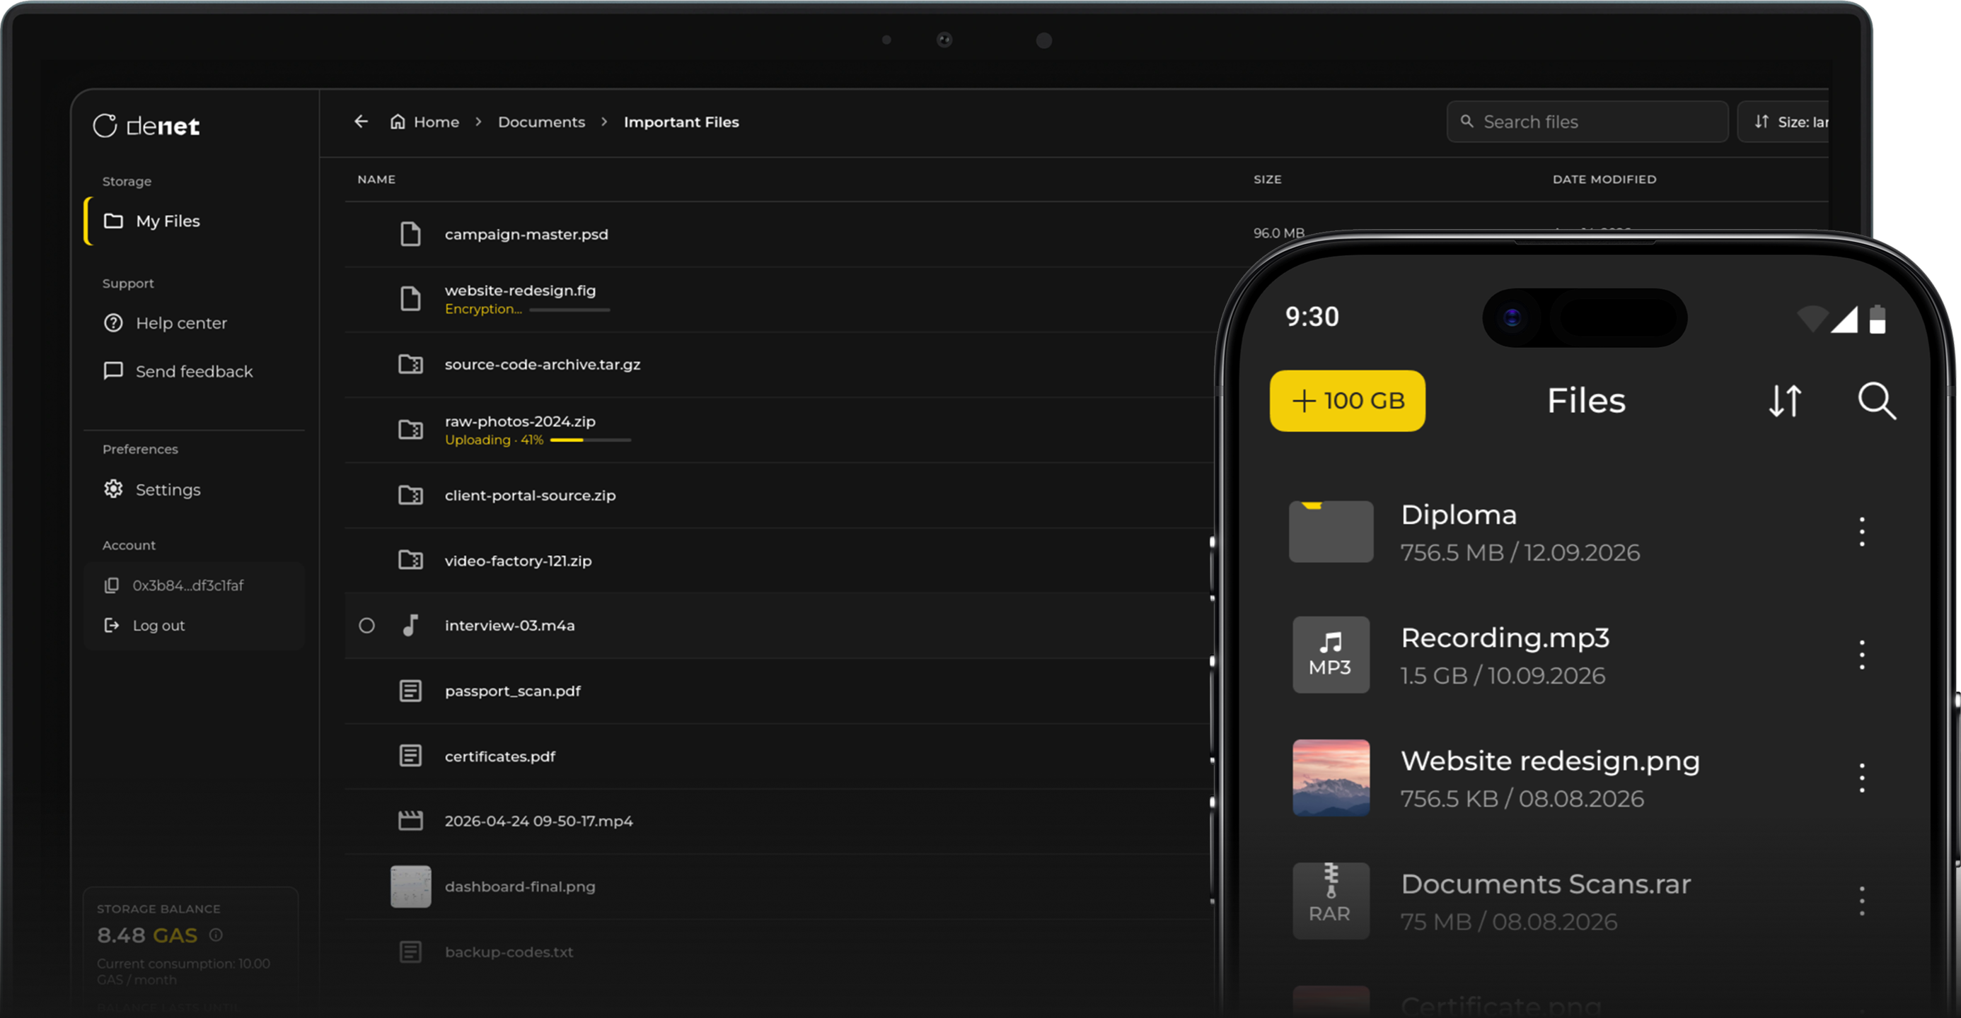The height and width of the screenshot is (1018, 1961).
Task: Tap Website redesign.png thumbnail
Action: [1331, 778]
